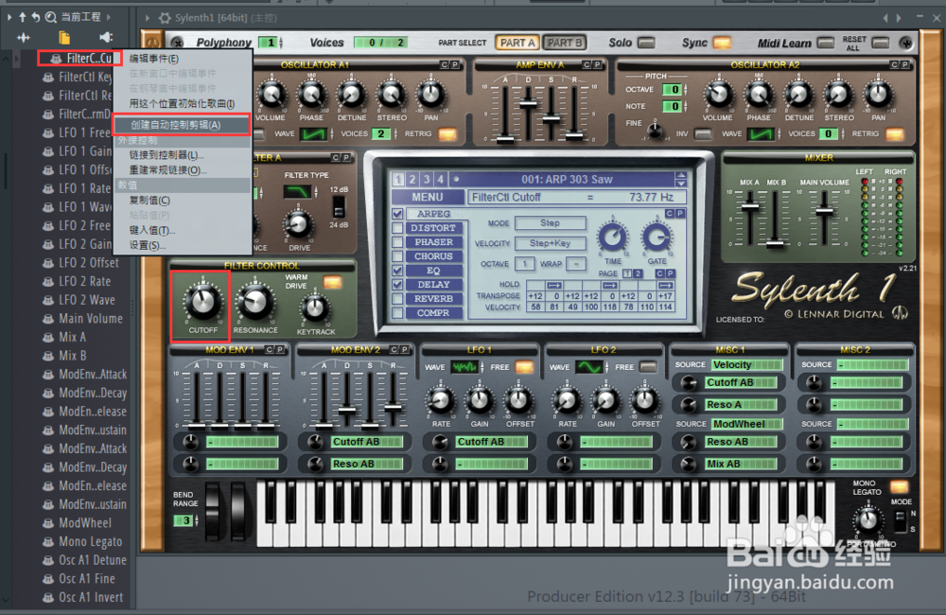Open the plugin options gear icon
Screen dimensions: 946x615
(165, 18)
